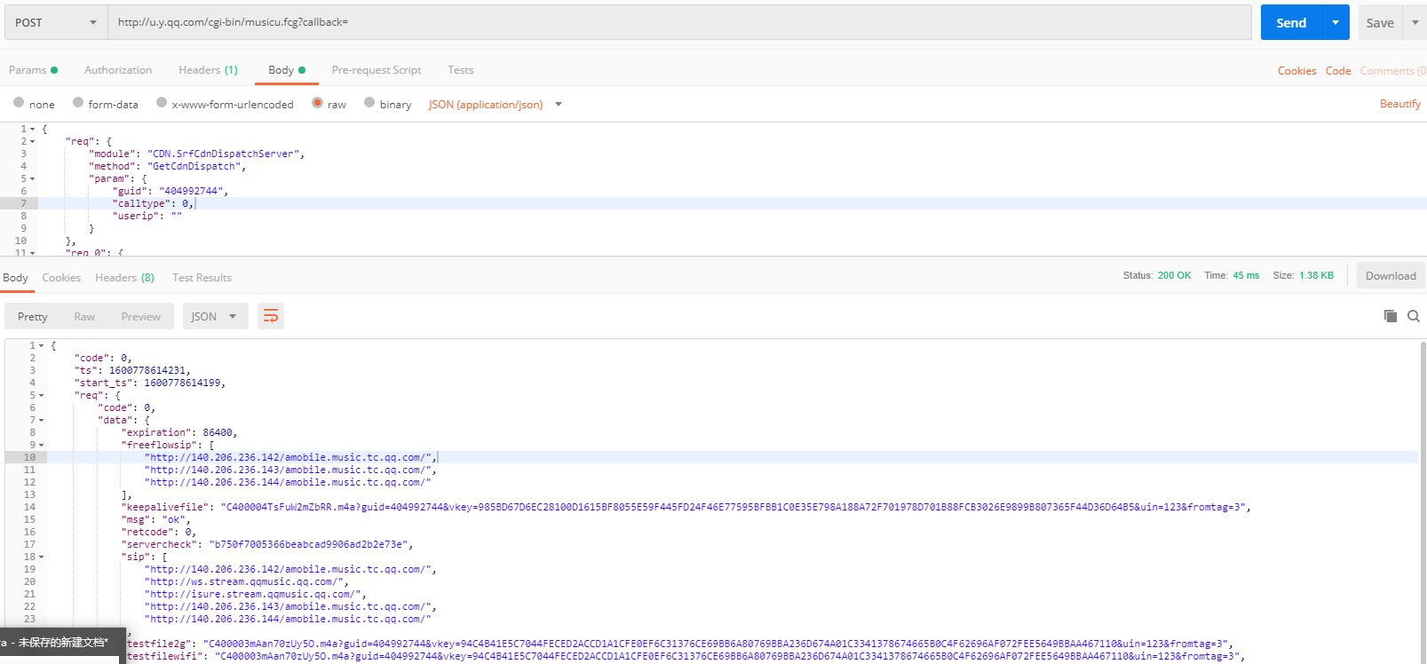This screenshot has height=664, width=1427.
Task: Copy response body to clipboard icon
Action: 1391,316
